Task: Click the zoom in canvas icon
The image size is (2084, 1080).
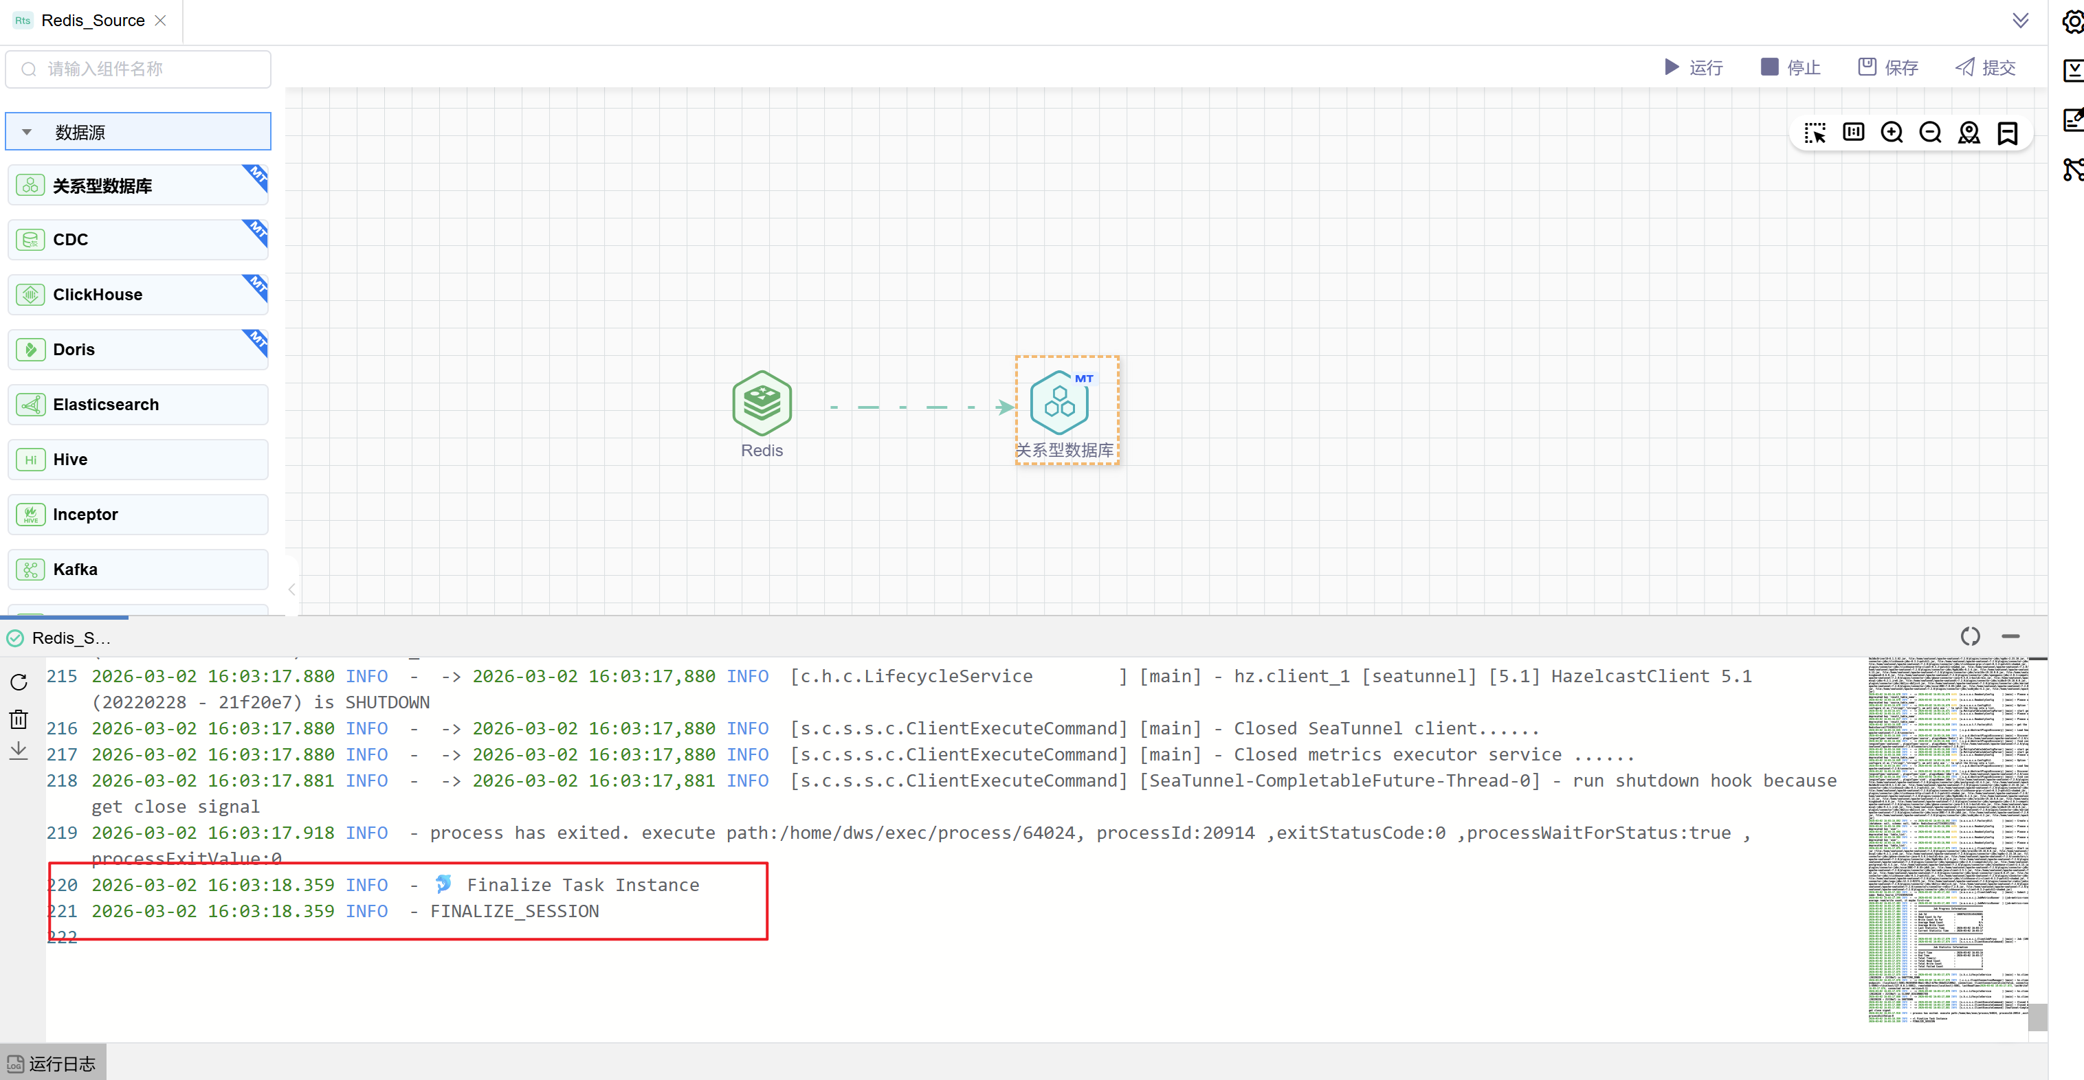Action: pos(1892,133)
